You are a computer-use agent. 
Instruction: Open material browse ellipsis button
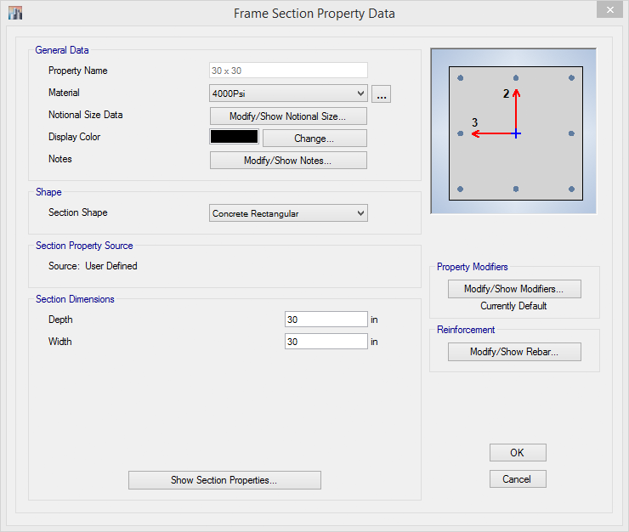[381, 93]
